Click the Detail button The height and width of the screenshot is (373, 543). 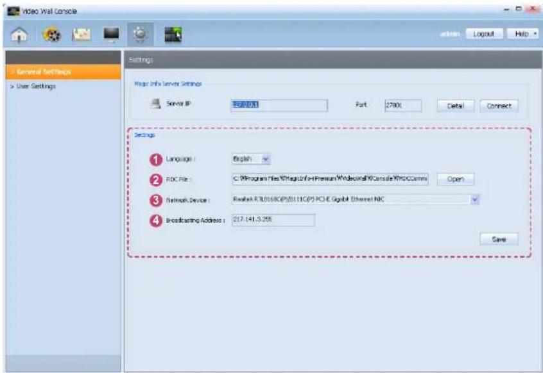[455, 106]
